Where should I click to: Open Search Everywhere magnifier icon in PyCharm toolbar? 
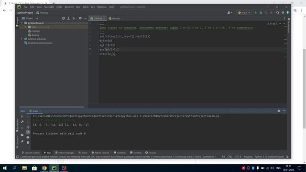[x=277, y=13]
